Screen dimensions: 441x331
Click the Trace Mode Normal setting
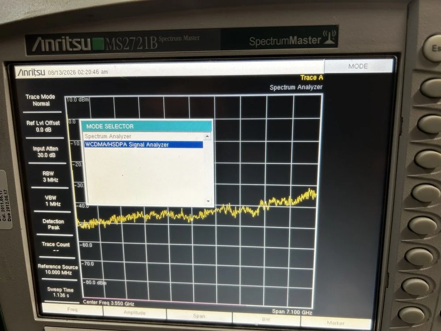click(x=41, y=100)
